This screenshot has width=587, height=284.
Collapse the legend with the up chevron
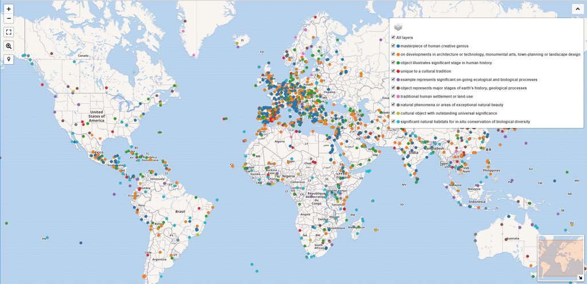[577, 9]
